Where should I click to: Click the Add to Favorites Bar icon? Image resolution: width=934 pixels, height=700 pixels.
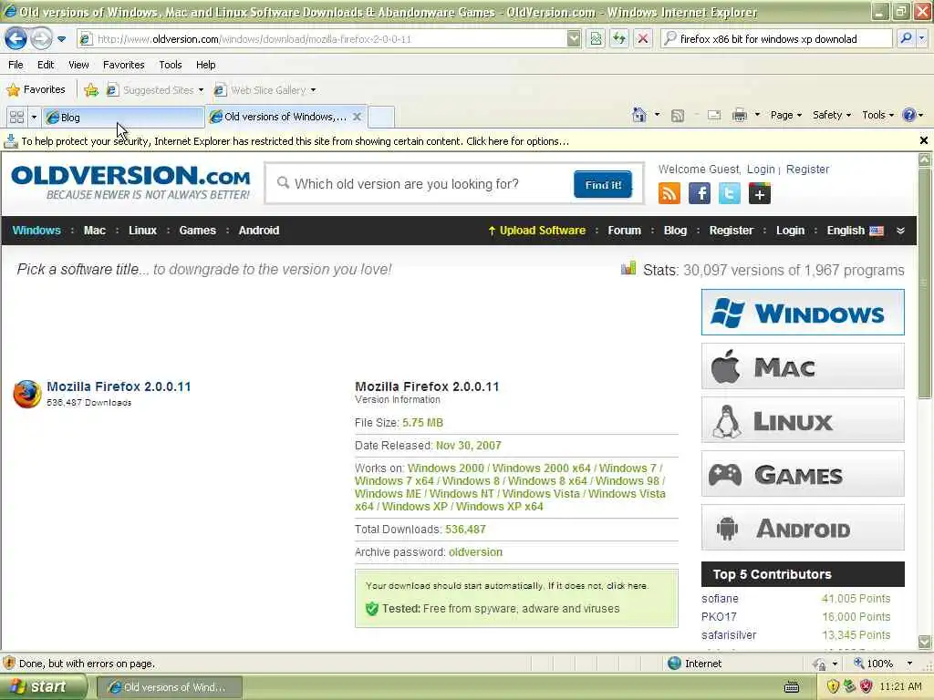pyautogui.click(x=91, y=90)
